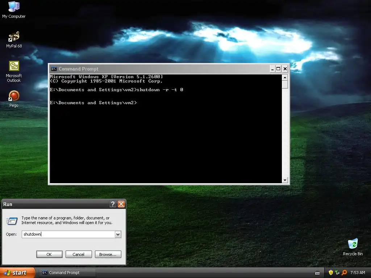This screenshot has width=371, height=278.
Task: Click the orange magnifier tray icon
Action: click(x=344, y=273)
